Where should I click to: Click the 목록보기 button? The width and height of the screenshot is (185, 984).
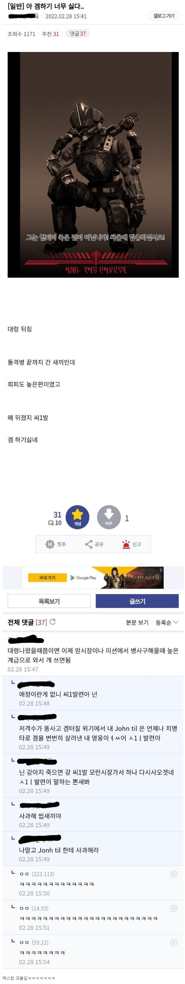pyautogui.click(x=49, y=601)
